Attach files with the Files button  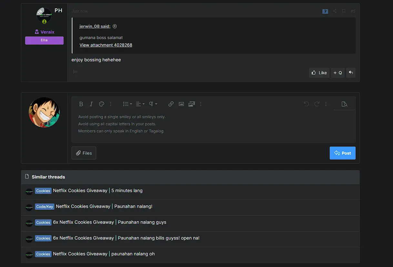(84, 153)
